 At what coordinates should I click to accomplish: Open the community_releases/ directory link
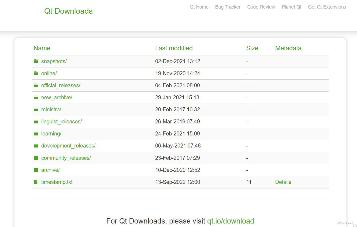[66, 158]
